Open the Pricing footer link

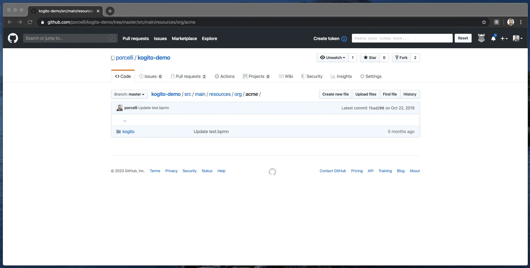tap(357, 171)
